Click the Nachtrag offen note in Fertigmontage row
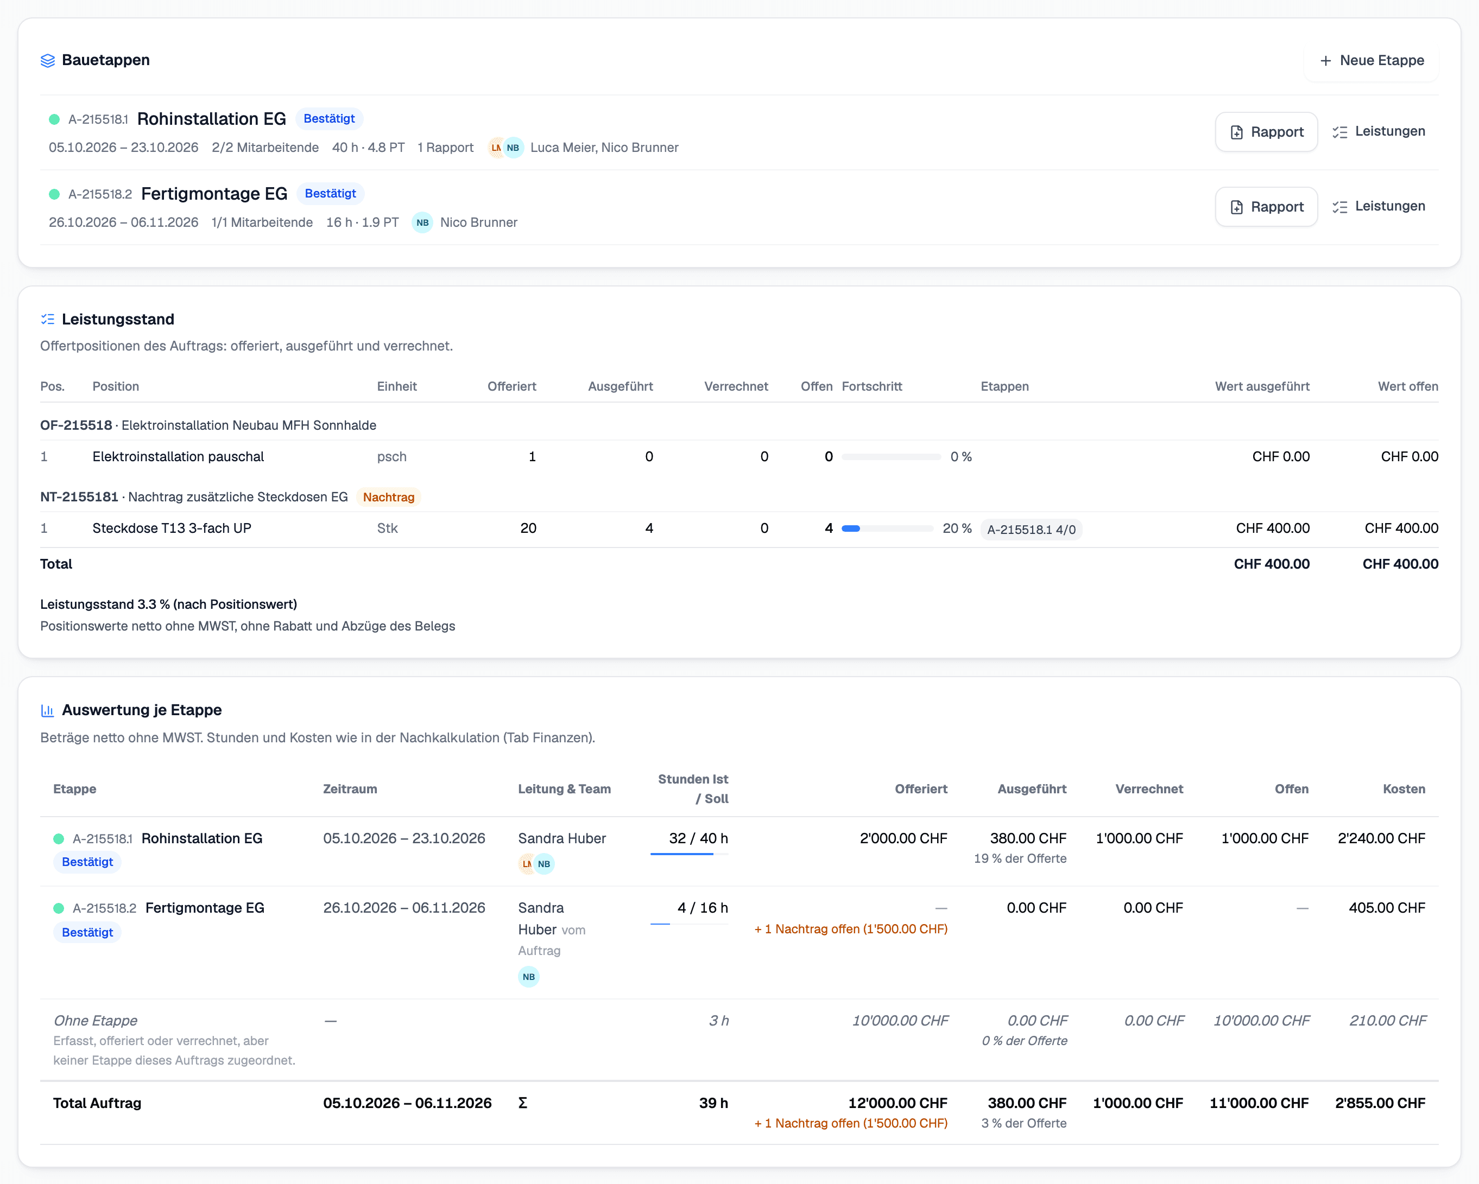The width and height of the screenshot is (1479, 1184). coord(851,929)
